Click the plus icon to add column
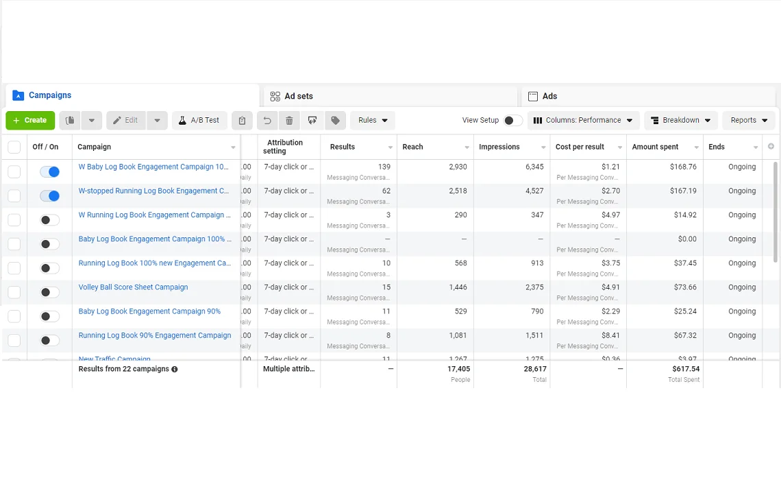Screen dimensions: 781x480 tap(771, 147)
